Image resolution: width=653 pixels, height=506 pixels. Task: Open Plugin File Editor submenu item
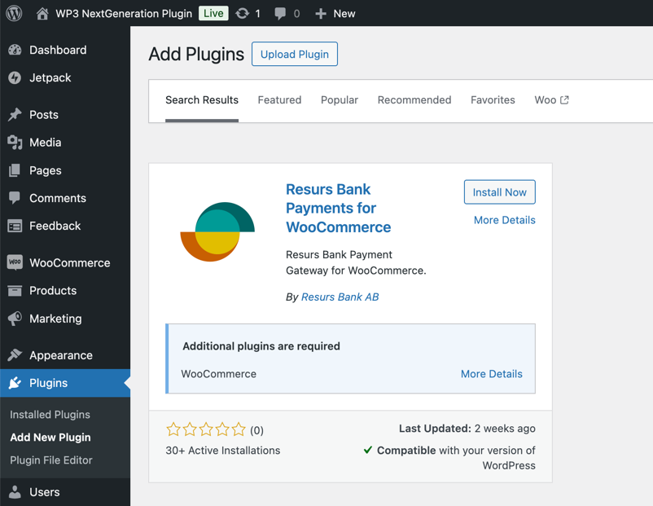point(51,460)
